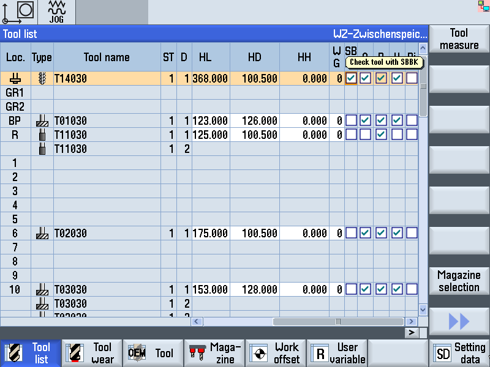This screenshot has width=490, height=367.
Task: Click the T02030 tool type icon
Action: (x=42, y=233)
